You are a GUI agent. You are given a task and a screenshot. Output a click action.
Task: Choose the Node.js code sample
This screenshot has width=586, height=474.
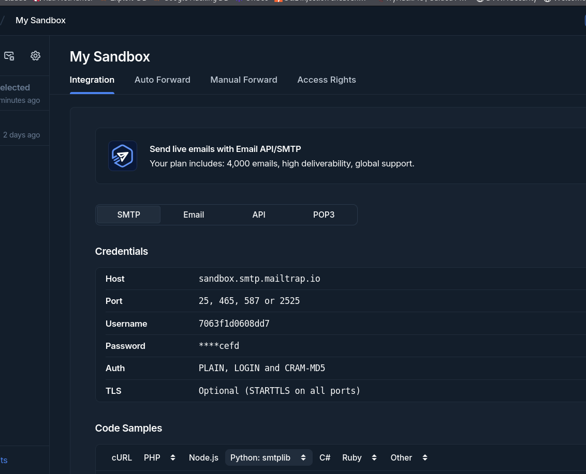click(203, 457)
